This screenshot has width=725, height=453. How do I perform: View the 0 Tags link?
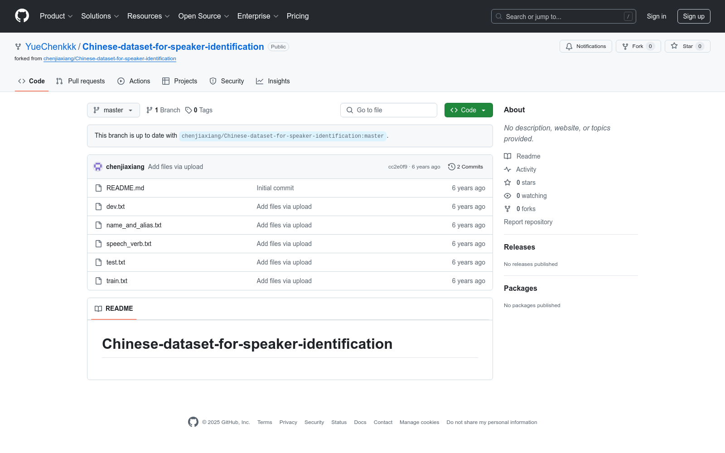[x=199, y=110]
